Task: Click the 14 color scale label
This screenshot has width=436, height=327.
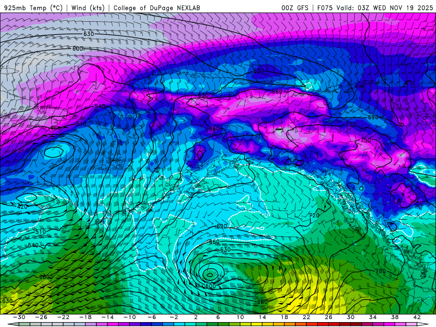Action: (262, 317)
